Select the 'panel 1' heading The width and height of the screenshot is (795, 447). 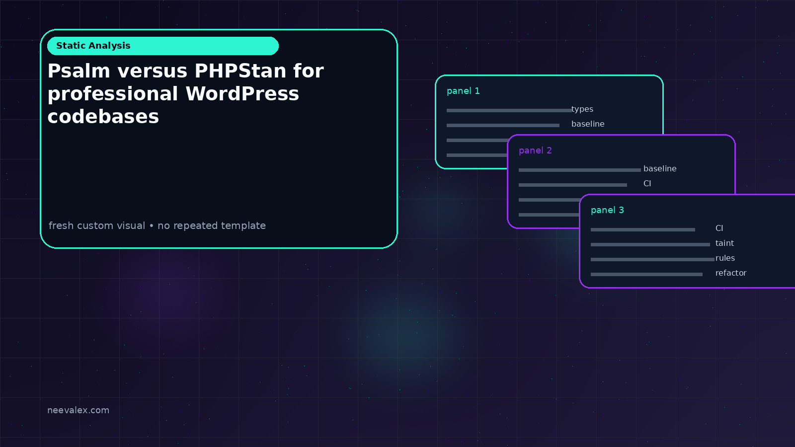463,91
